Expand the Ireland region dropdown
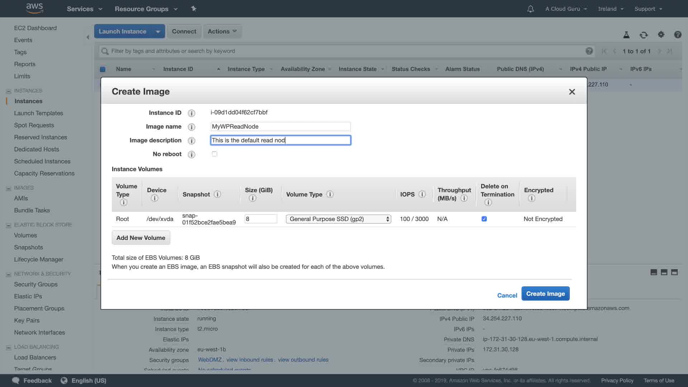The height and width of the screenshot is (387, 688). pos(610,9)
